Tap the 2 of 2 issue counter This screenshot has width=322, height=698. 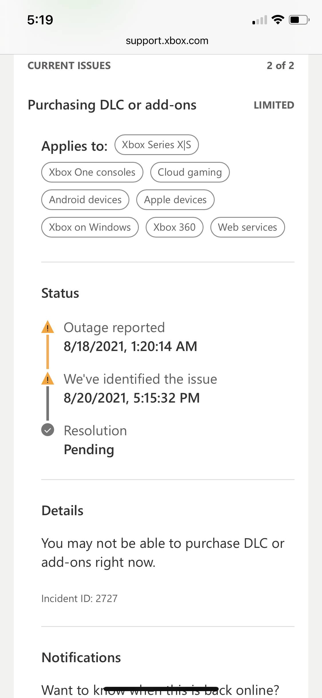tap(280, 66)
